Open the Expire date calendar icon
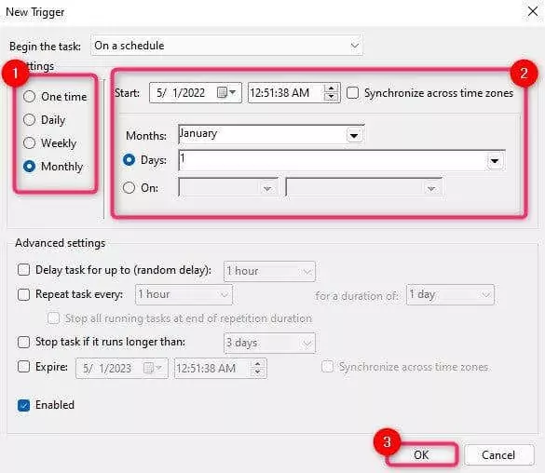 coord(152,368)
